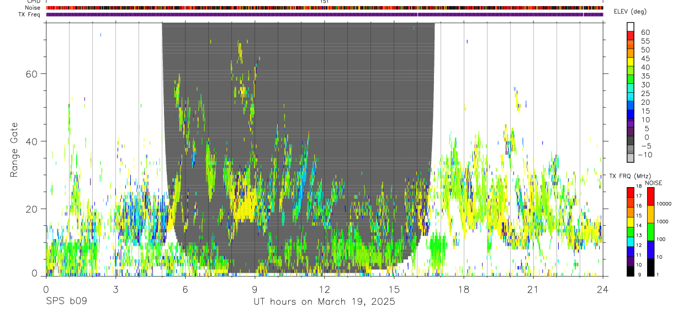The image size is (678, 313).
Task: Click the 'SPS b09' radar label
Action: pyautogui.click(x=66, y=302)
